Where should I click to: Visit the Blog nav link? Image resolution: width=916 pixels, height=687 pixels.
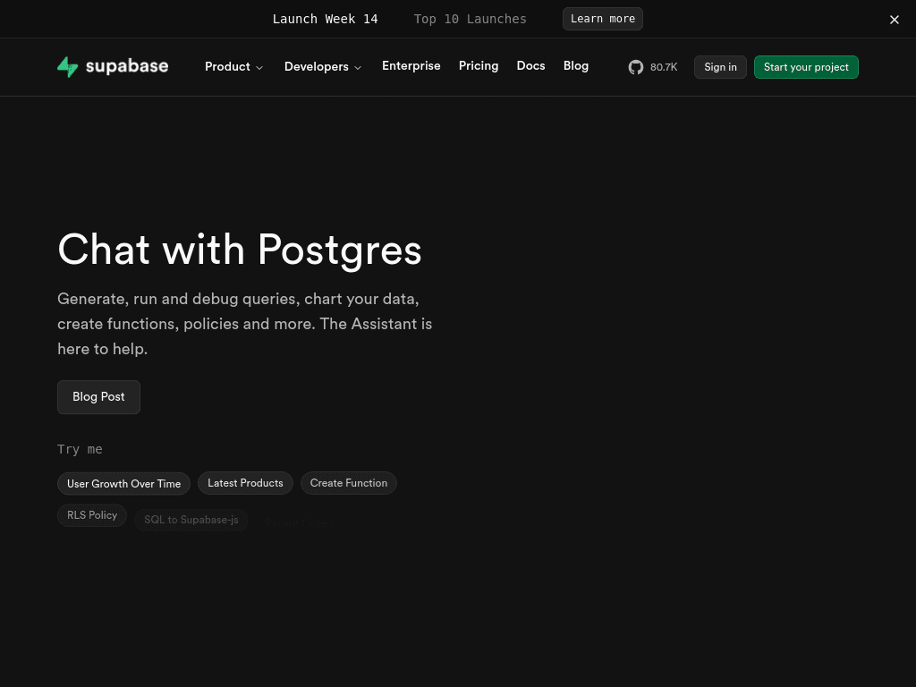(x=576, y=66)
